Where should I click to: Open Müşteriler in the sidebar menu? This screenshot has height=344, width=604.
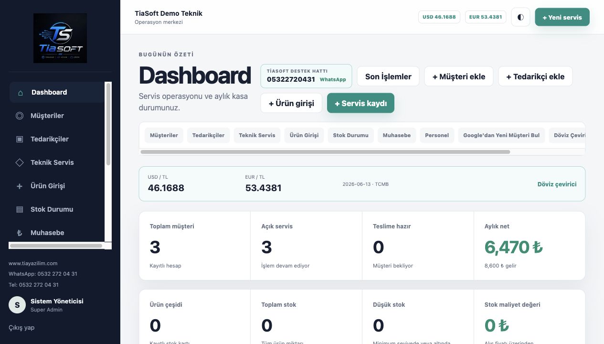tap(57, 116)
